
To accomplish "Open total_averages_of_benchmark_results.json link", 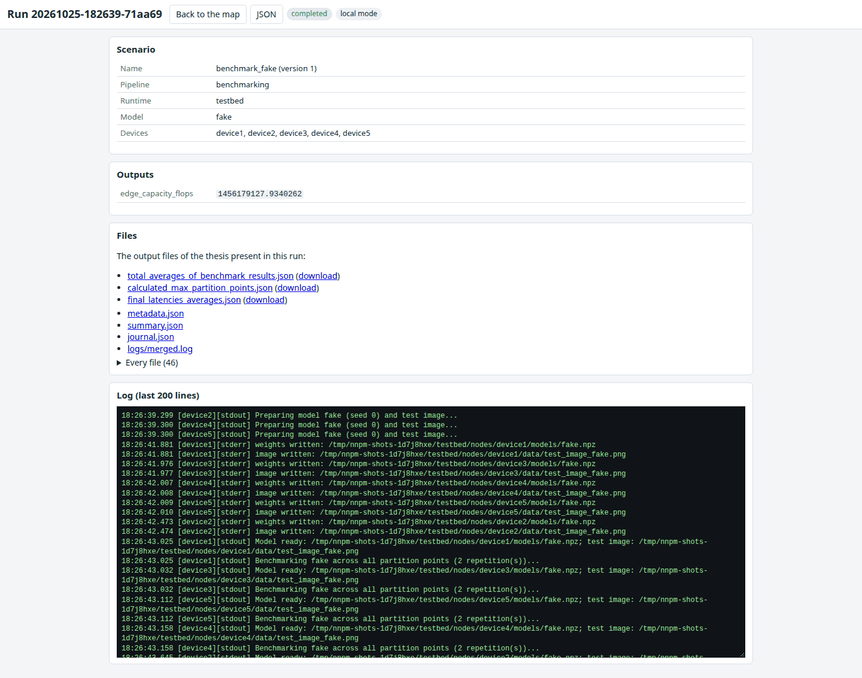I will 210,276.
